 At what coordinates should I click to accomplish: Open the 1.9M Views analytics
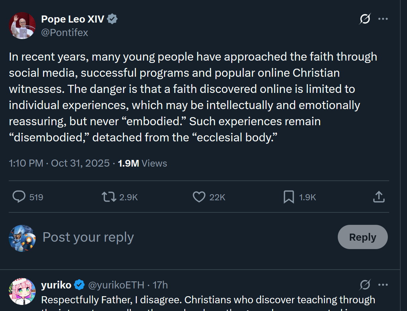pos(143,163)
